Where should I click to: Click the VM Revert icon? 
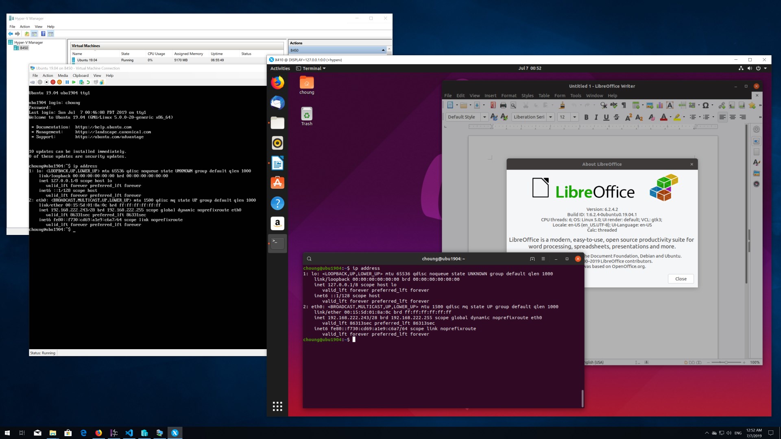click(88, 82)
